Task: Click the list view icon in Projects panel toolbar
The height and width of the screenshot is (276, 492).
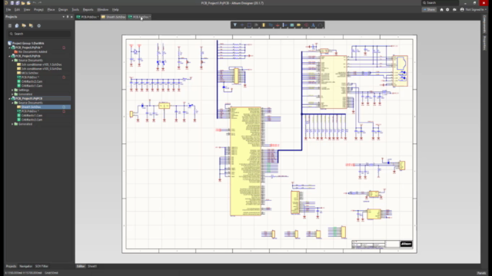Action: [10, 25]
